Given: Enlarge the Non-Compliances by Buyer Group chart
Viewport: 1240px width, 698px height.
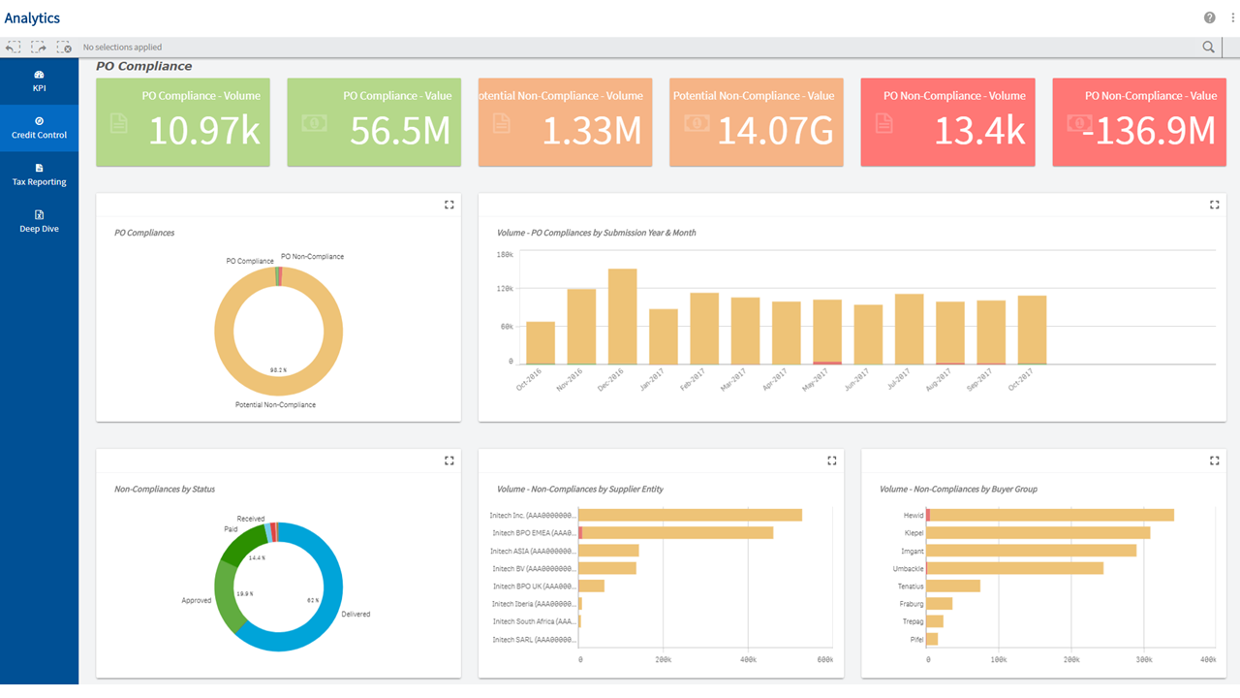Looking at the screenshot, I should coord(1214,460).
